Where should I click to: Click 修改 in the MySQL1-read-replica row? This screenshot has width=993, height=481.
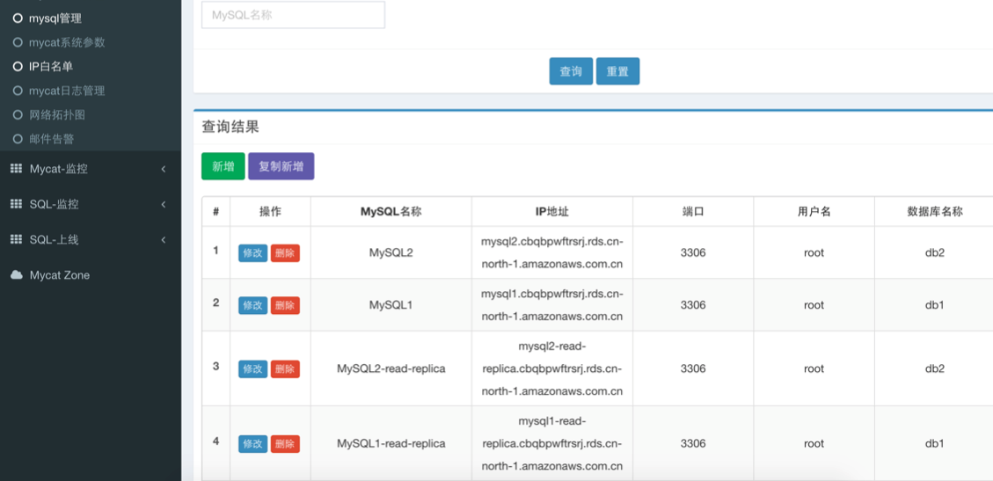252,444
